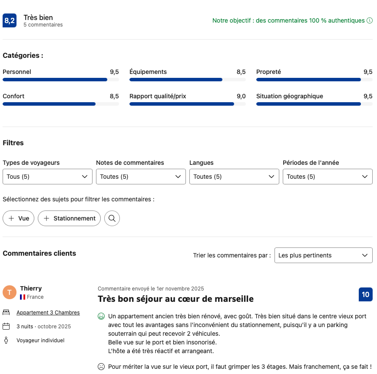377x374 pixels.
Task: Click the French flag icon under Thierry
Action: pyautogui.click(x=23, y=297)
